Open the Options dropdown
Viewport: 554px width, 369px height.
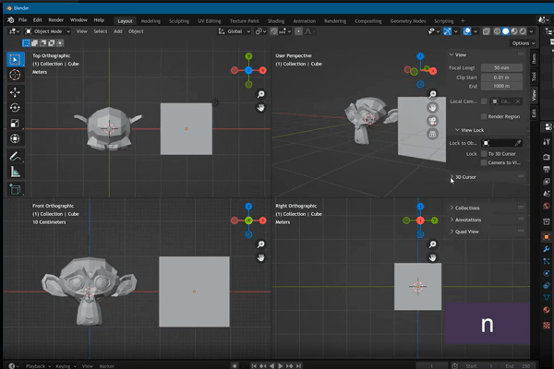pyautogui.click(x=523, y=43)
